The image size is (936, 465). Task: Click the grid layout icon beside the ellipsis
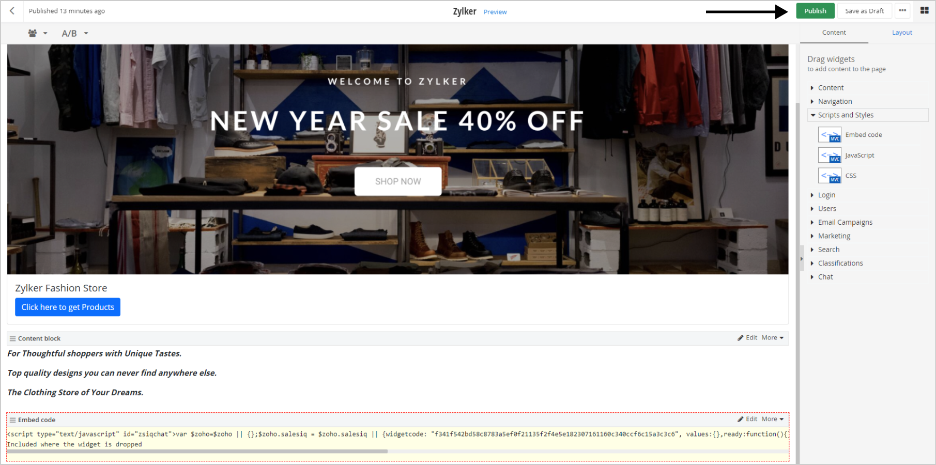925,10
